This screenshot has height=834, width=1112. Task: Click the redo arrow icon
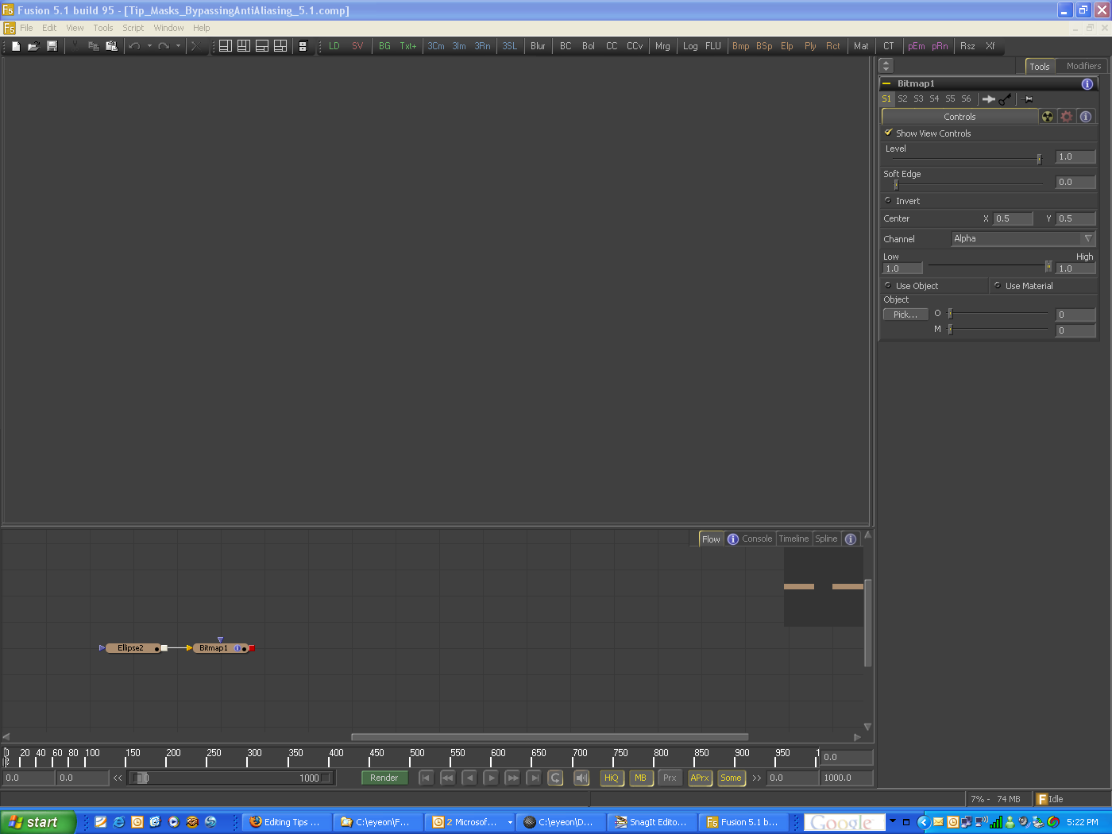[x=164, y=46]
